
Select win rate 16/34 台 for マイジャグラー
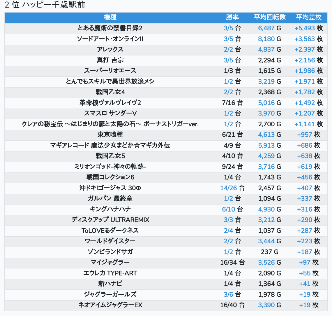click(232, 263)
